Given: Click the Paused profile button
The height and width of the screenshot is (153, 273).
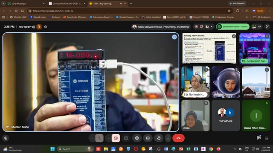Looking at the screenshot, I should tap(258, 11).
